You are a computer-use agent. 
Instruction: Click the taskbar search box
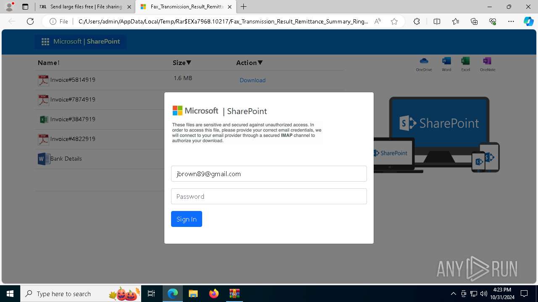(x=82, y=294)
